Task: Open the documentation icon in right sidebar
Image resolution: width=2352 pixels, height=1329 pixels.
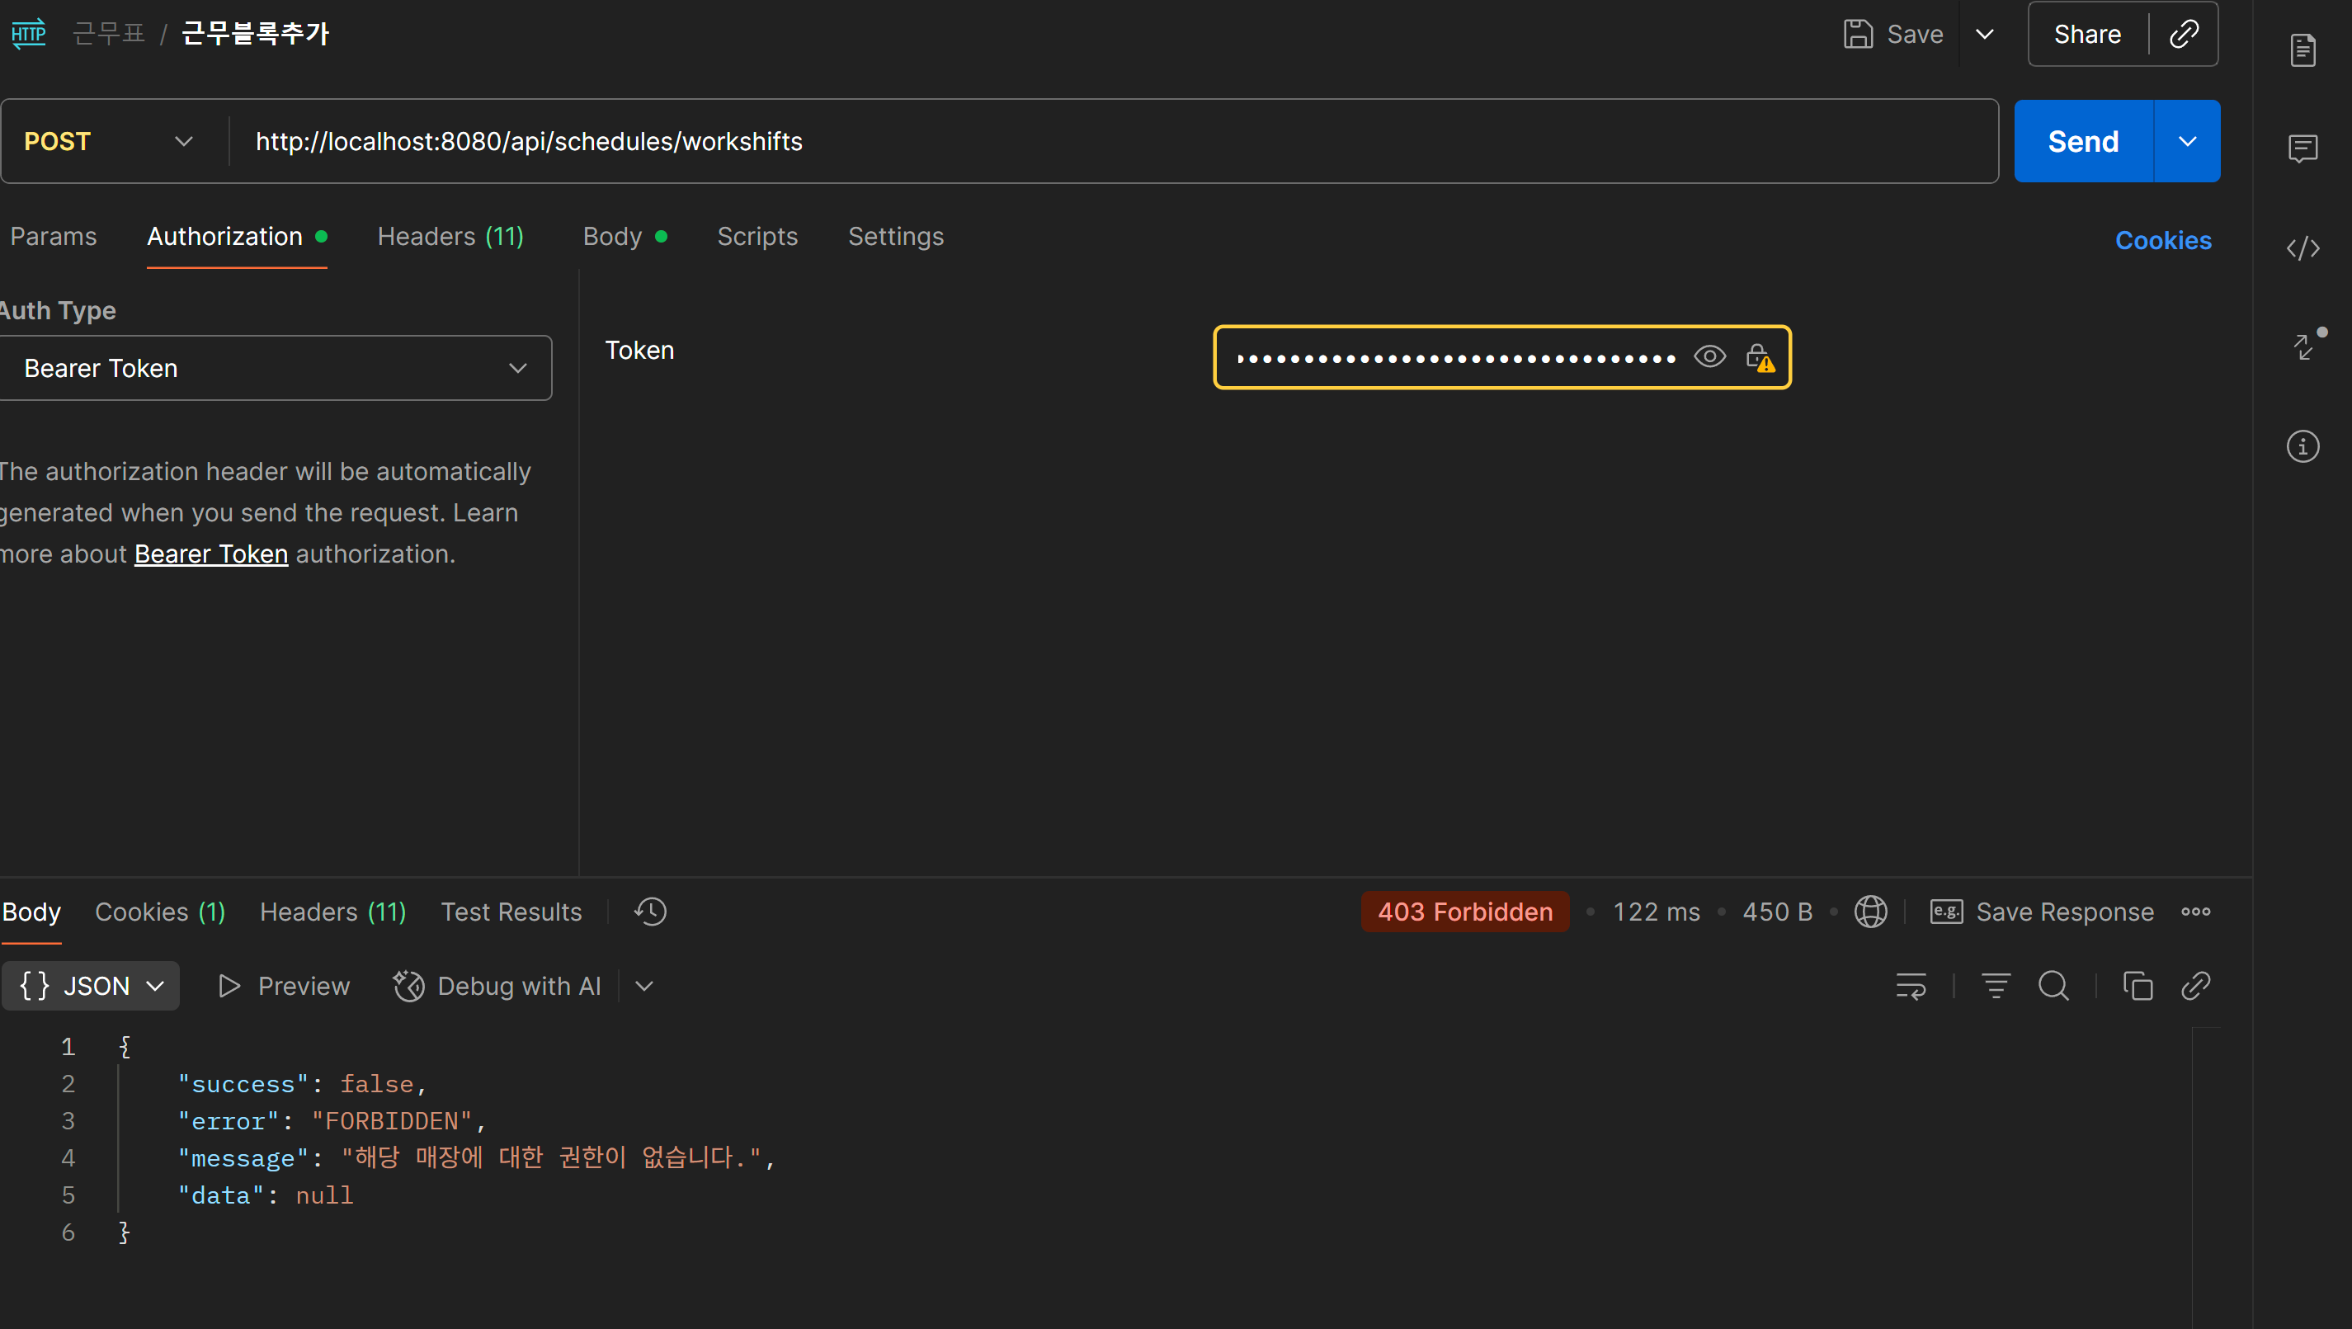Action: tap(2303, 49)
